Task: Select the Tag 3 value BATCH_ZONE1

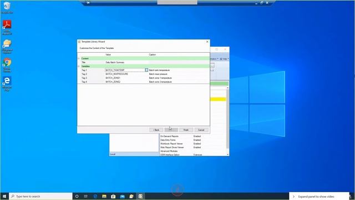Action: (x=113, y=78)
